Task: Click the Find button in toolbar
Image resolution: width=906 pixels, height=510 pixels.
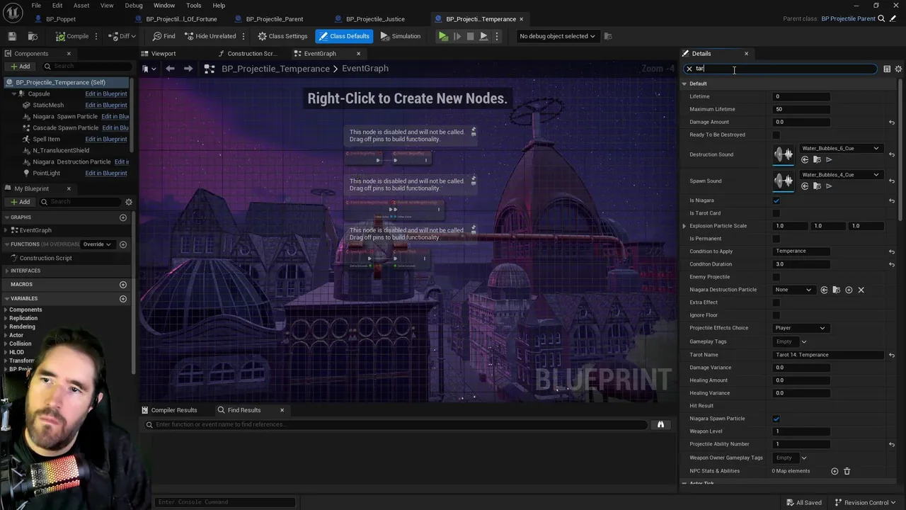Action: [x=164, y=36]
